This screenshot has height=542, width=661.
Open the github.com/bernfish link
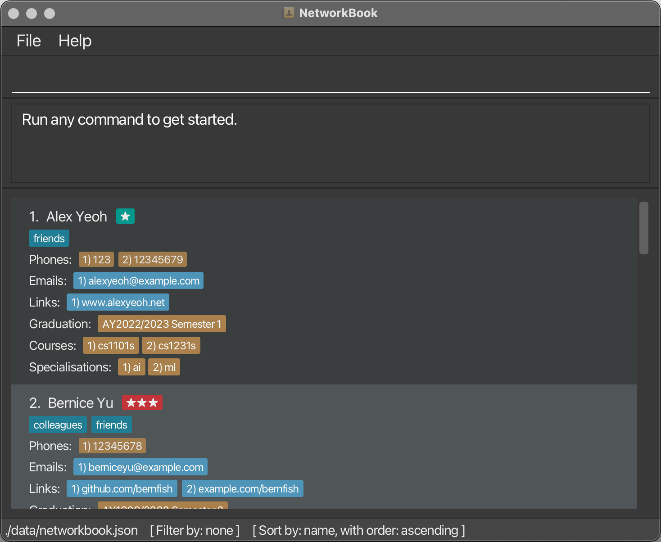tap(122, 488)
